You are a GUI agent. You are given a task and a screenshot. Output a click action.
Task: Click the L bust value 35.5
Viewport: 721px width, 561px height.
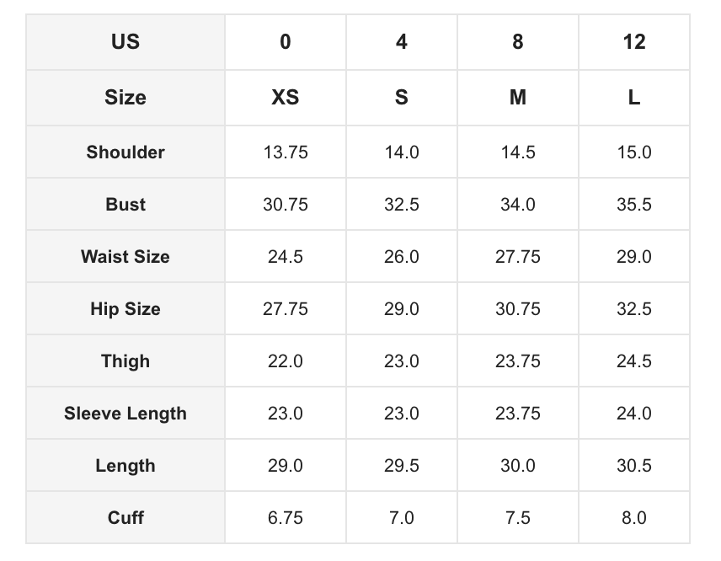point(633,205)
